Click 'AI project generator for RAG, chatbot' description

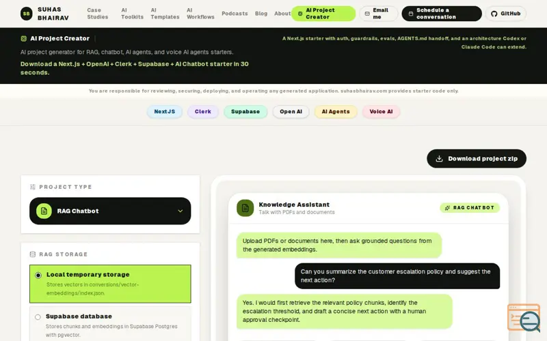coord(127,53)
